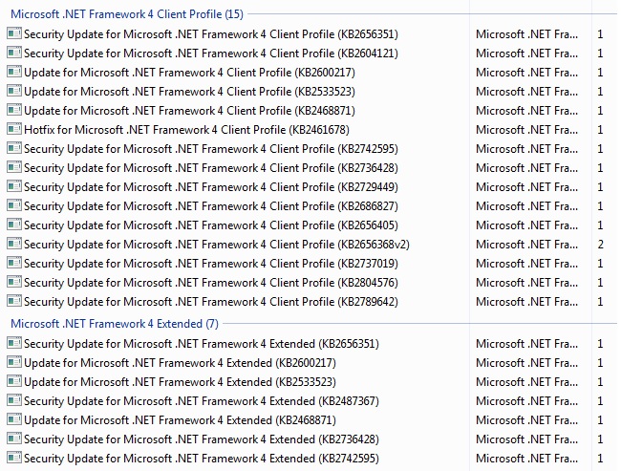Screen dimensions: 621x471
Task: Click icon of Client Profile Security Update KB2686827
Action: [x=14, y=205]
